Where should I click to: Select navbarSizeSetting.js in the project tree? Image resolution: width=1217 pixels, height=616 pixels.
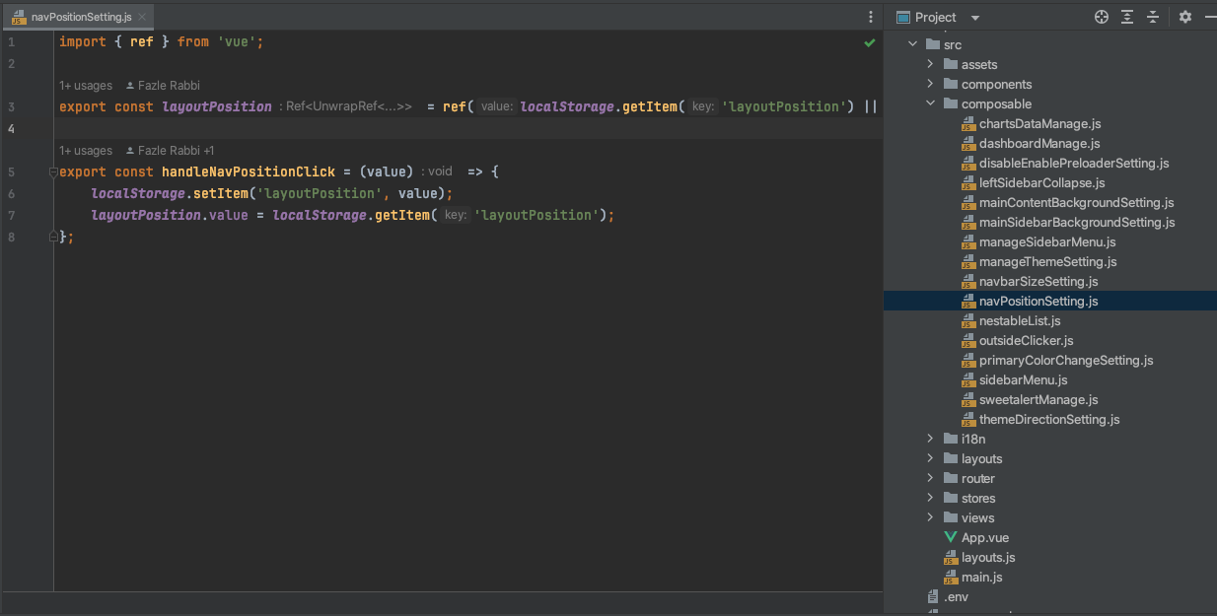[x=1038, y=282]
